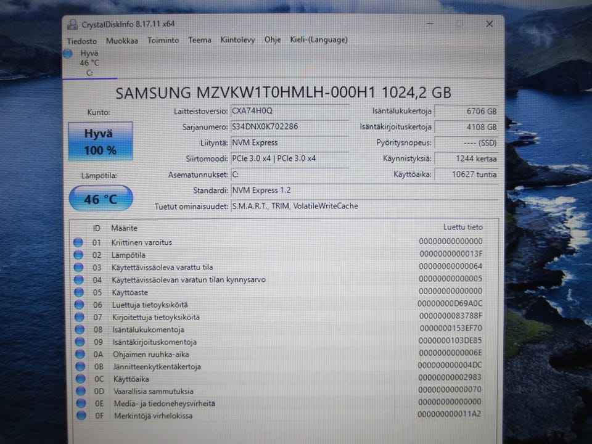Open the Kieli-(Language) menu
This screenshot has width=592, height=444.
[319, 39]
